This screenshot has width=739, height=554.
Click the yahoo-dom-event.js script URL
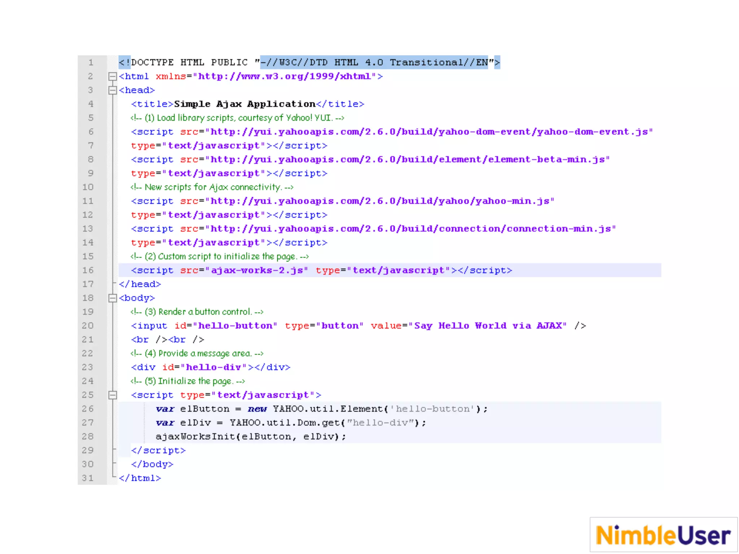point(429,132)
